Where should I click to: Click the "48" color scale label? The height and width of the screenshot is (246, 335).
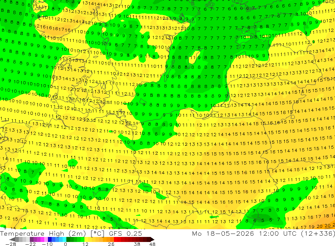tap(152, 244)
